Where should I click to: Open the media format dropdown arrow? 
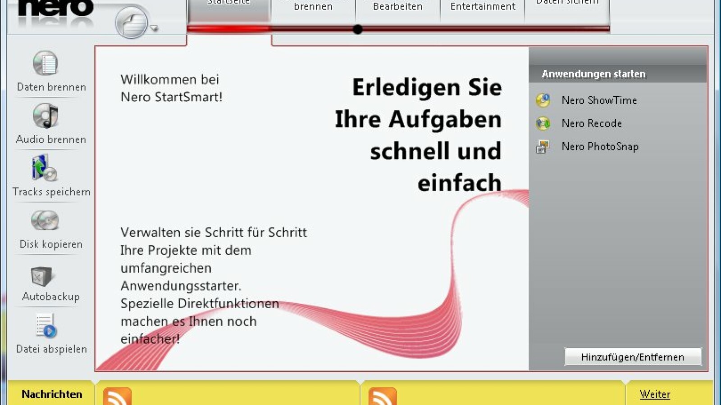[153, 27]
